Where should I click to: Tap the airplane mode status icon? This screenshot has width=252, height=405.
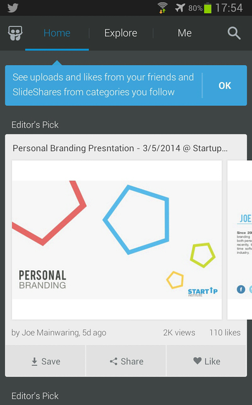(x=180, y=8)
